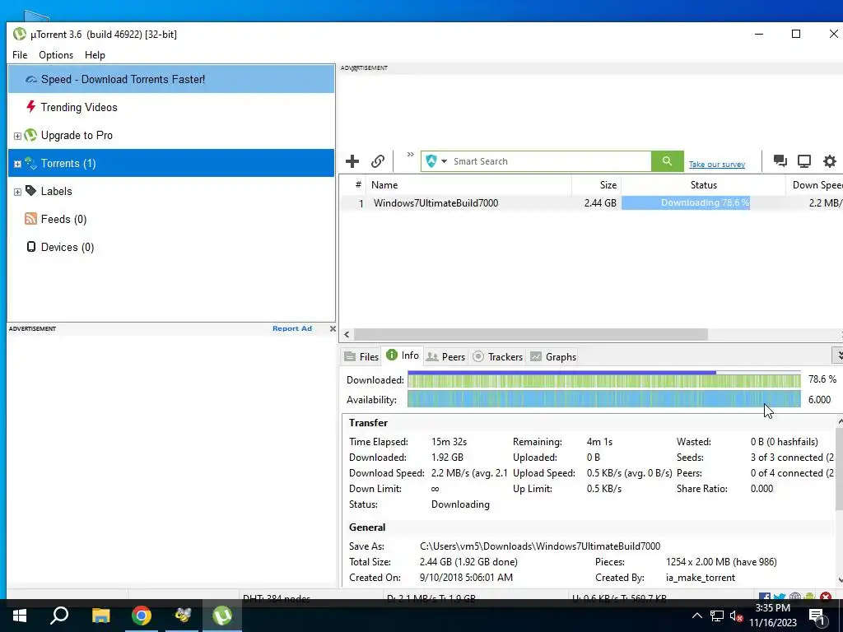Click the Trending Videos lightning icon
Viewport: 843px width, 632px height.
coord(31,107)
